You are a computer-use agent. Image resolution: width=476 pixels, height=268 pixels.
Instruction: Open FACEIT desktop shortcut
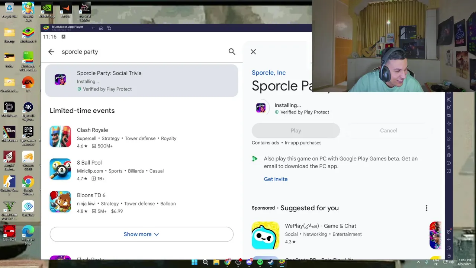point(66,10)
